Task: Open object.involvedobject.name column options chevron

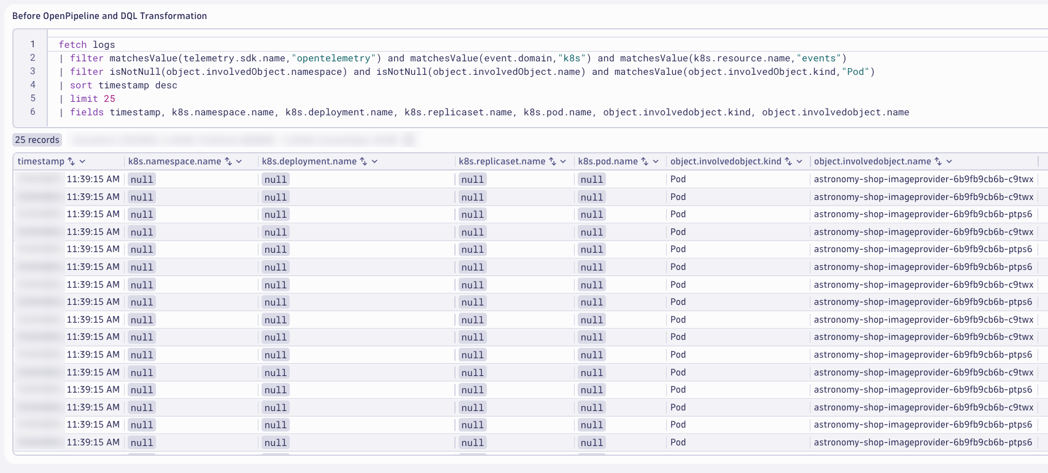Action: (949, 161)
